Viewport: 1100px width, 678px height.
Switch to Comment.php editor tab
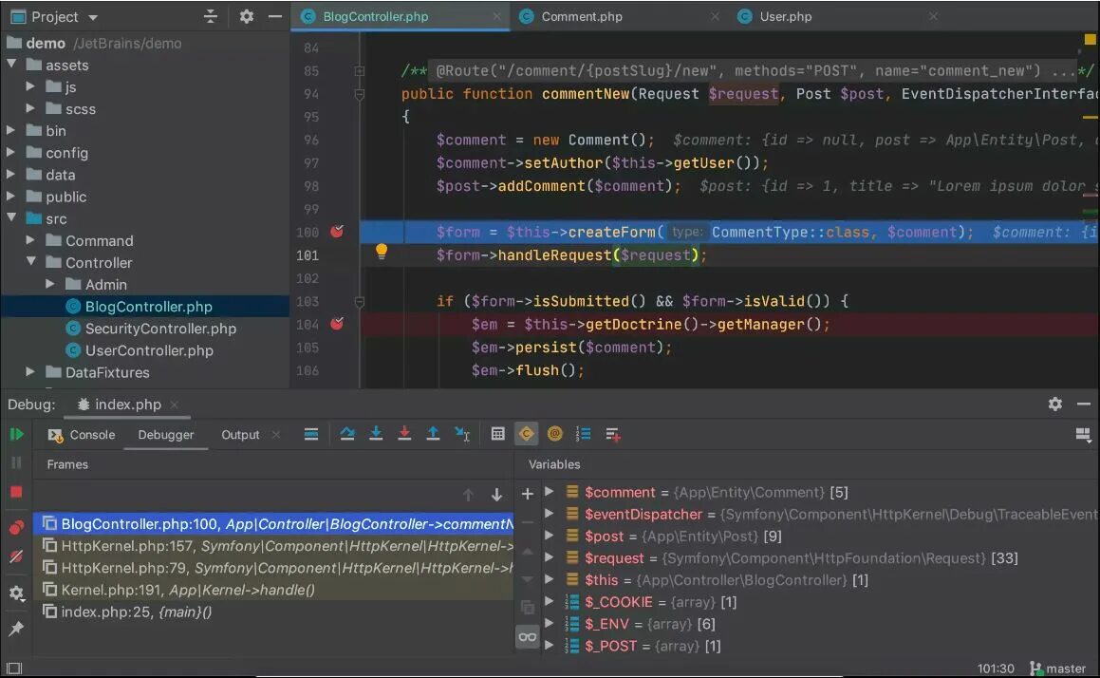(x=582, y=16)
